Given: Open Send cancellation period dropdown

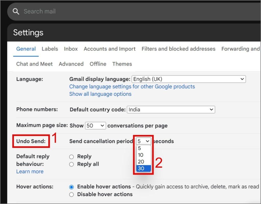Looking at the screenshot, I should (143, 141).
